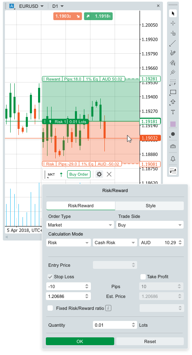Click the 1.19081 risk price tag

point(150,164)
